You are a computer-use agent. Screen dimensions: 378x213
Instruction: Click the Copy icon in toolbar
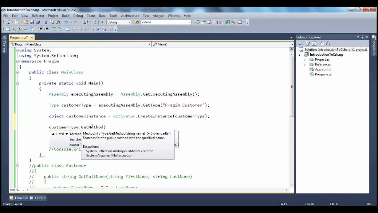(x=52, y=22)
